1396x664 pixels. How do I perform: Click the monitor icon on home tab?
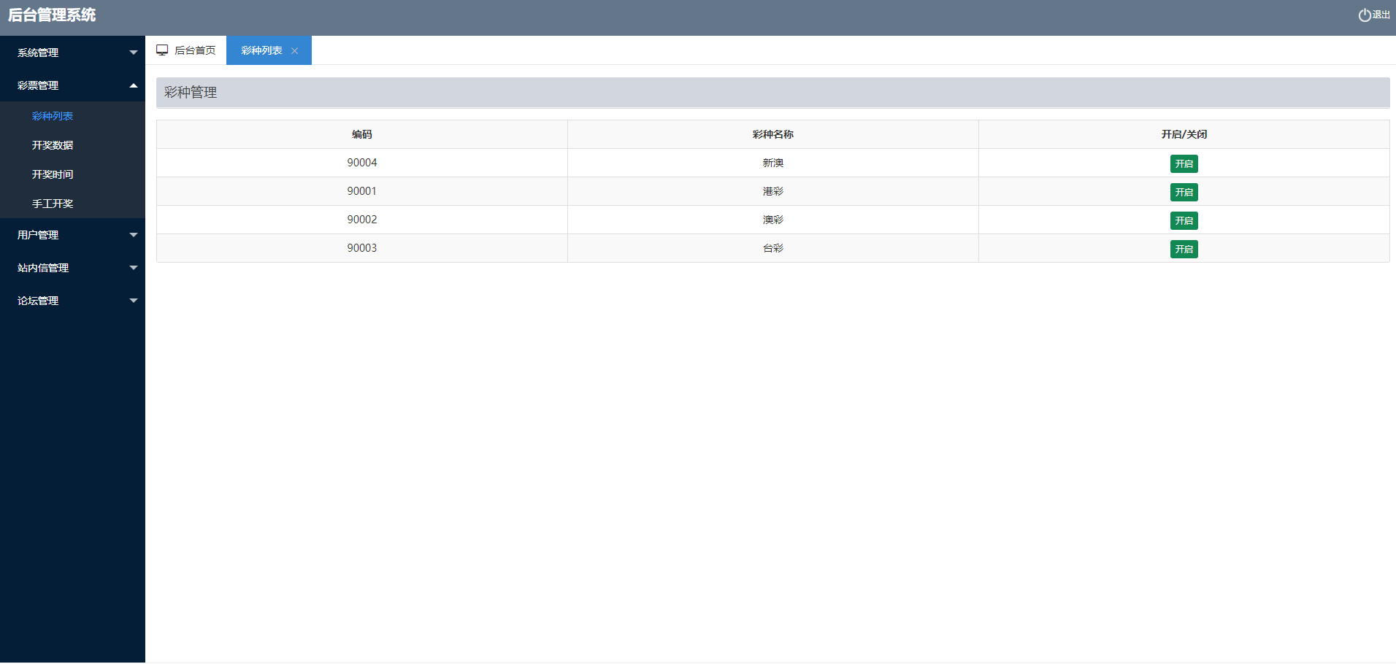coord(162,50)
